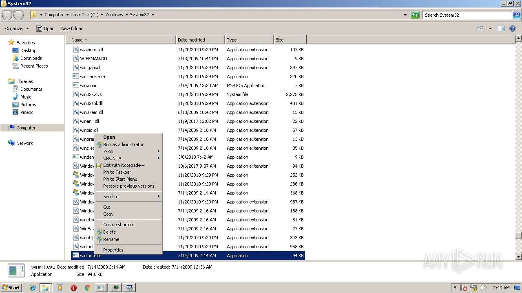This screenshot has width=522, height=293.
Task: Open the Help question mark icon
Action: pyautogui.click(x=513, y=28)
